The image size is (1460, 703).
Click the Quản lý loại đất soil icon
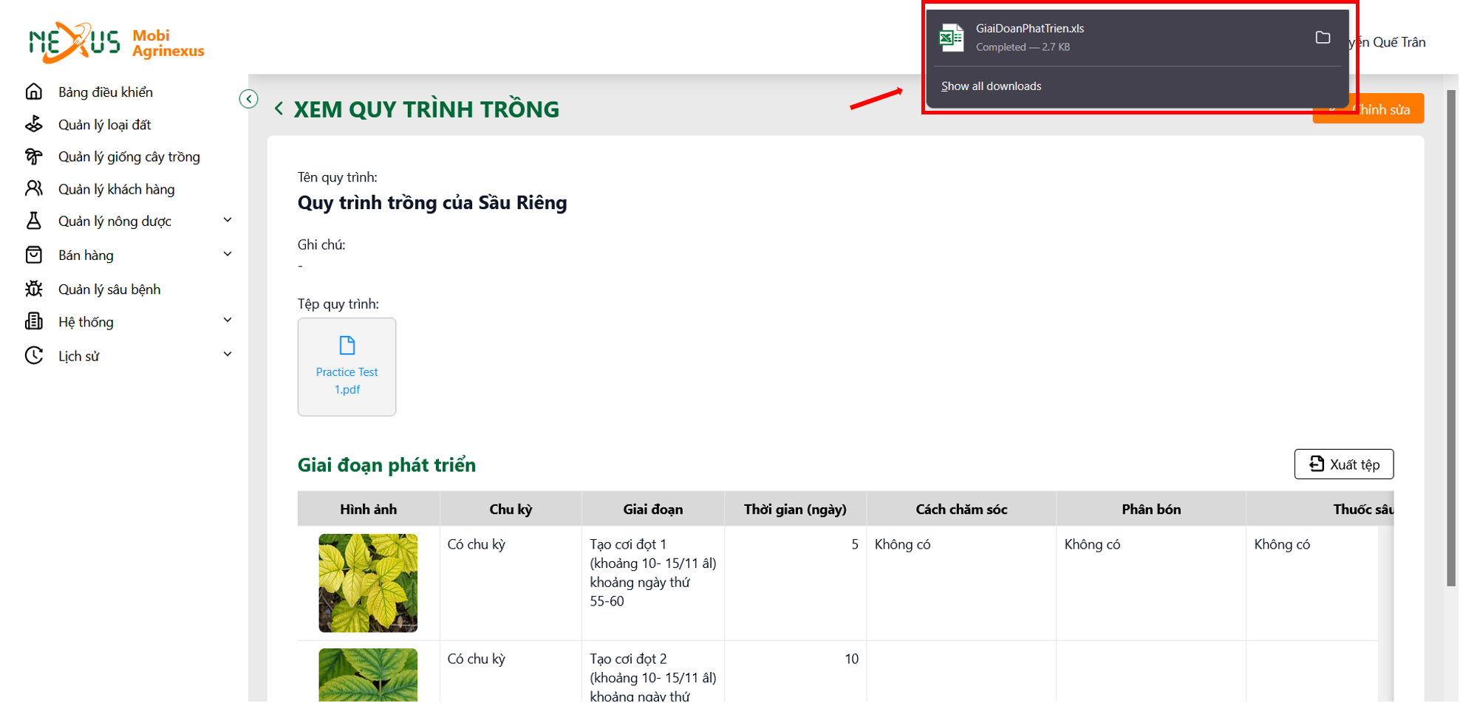pyautogui.click(x=34, y=124)
